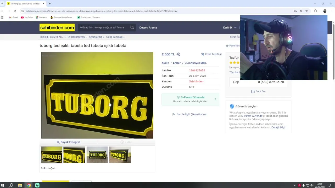This screenshot has height=188, width=335.
Task: Click the volume tray icon
Action: pos(312,185)
